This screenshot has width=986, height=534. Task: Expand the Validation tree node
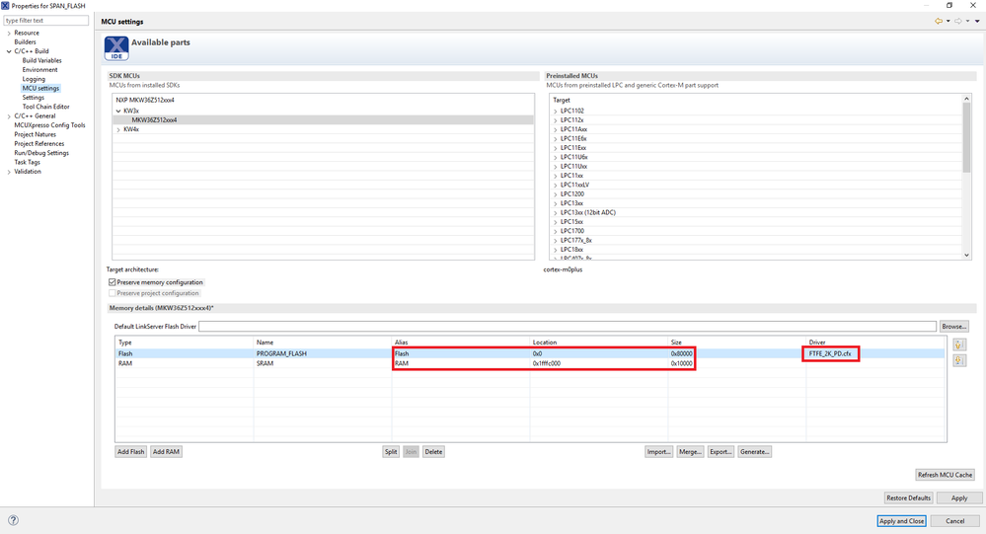point(9,172)
